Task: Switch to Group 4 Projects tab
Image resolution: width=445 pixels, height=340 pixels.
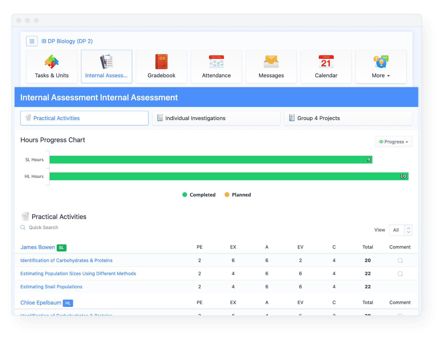Action: click(x=348, y=118)
